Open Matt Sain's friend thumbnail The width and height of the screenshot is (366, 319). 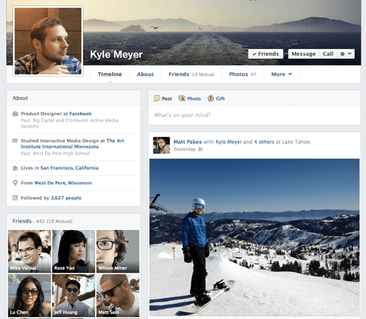(x=118, y=296)
